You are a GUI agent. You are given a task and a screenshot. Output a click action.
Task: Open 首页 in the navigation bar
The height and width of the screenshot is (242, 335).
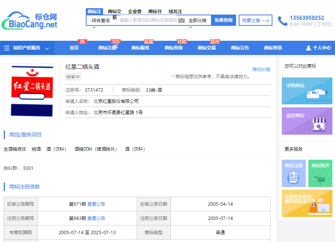pyautogui.click(x=74, y=48)
